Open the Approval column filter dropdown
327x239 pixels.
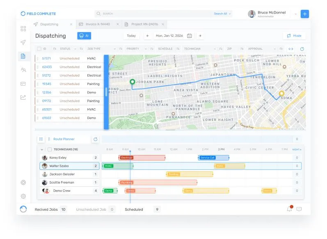click(274, 49)
